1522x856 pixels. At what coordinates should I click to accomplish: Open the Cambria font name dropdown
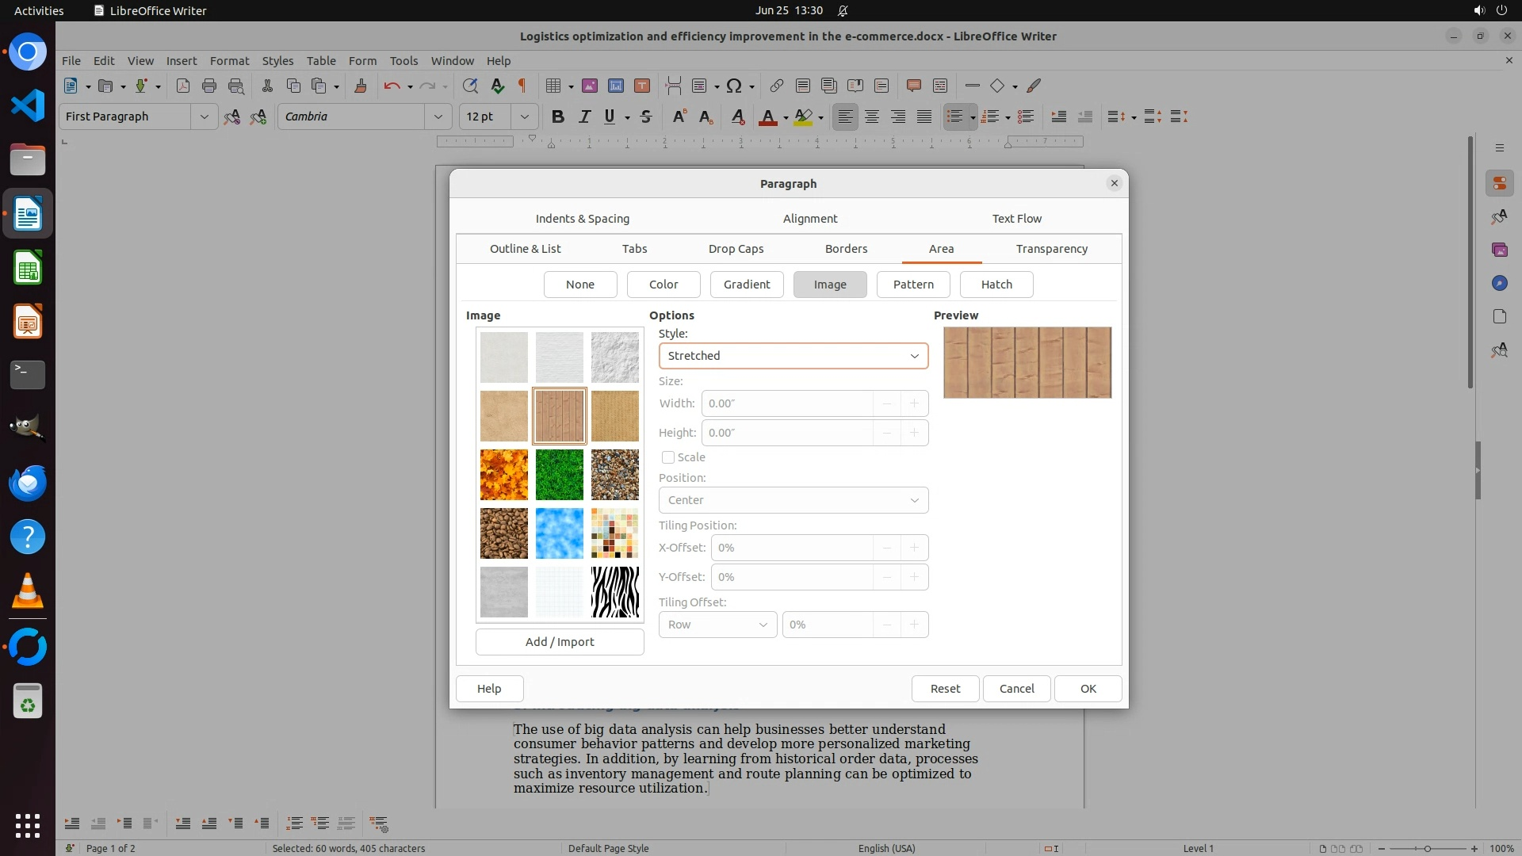pyautogui.click(x=438, y=117)
